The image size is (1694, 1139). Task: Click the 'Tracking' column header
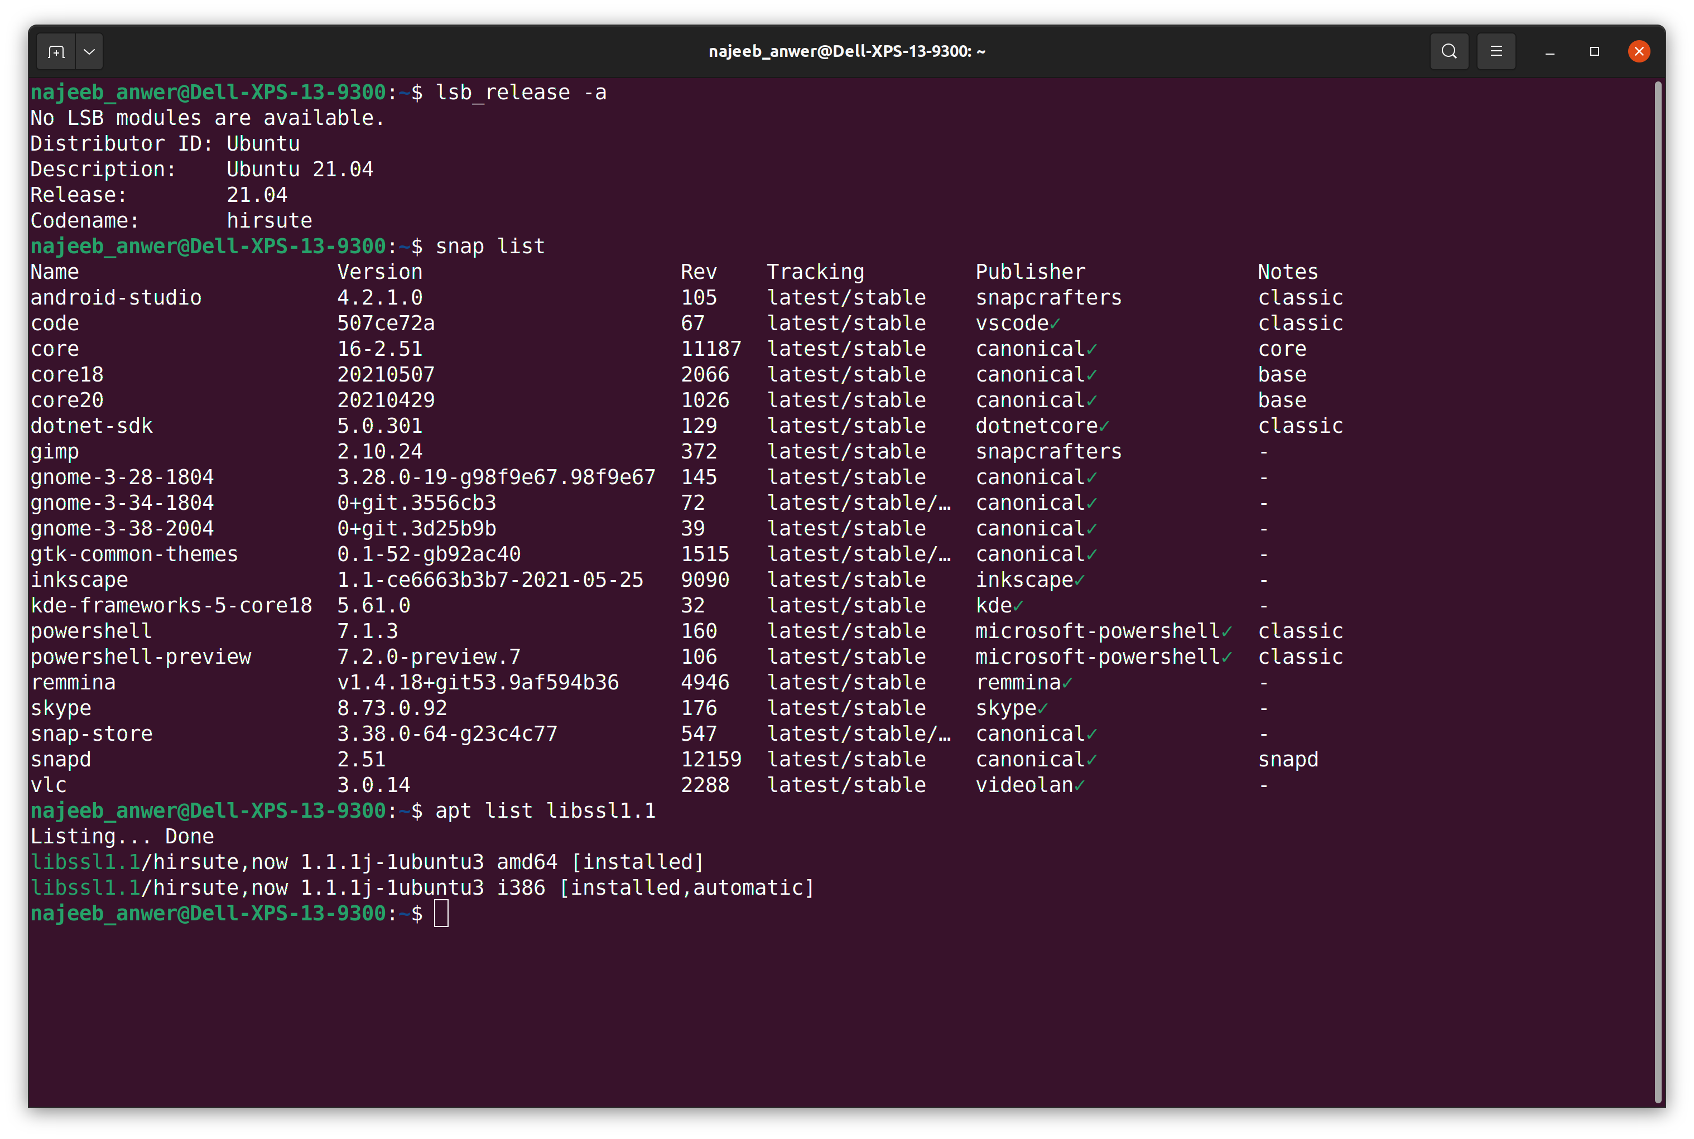click(x=815, y=272)
